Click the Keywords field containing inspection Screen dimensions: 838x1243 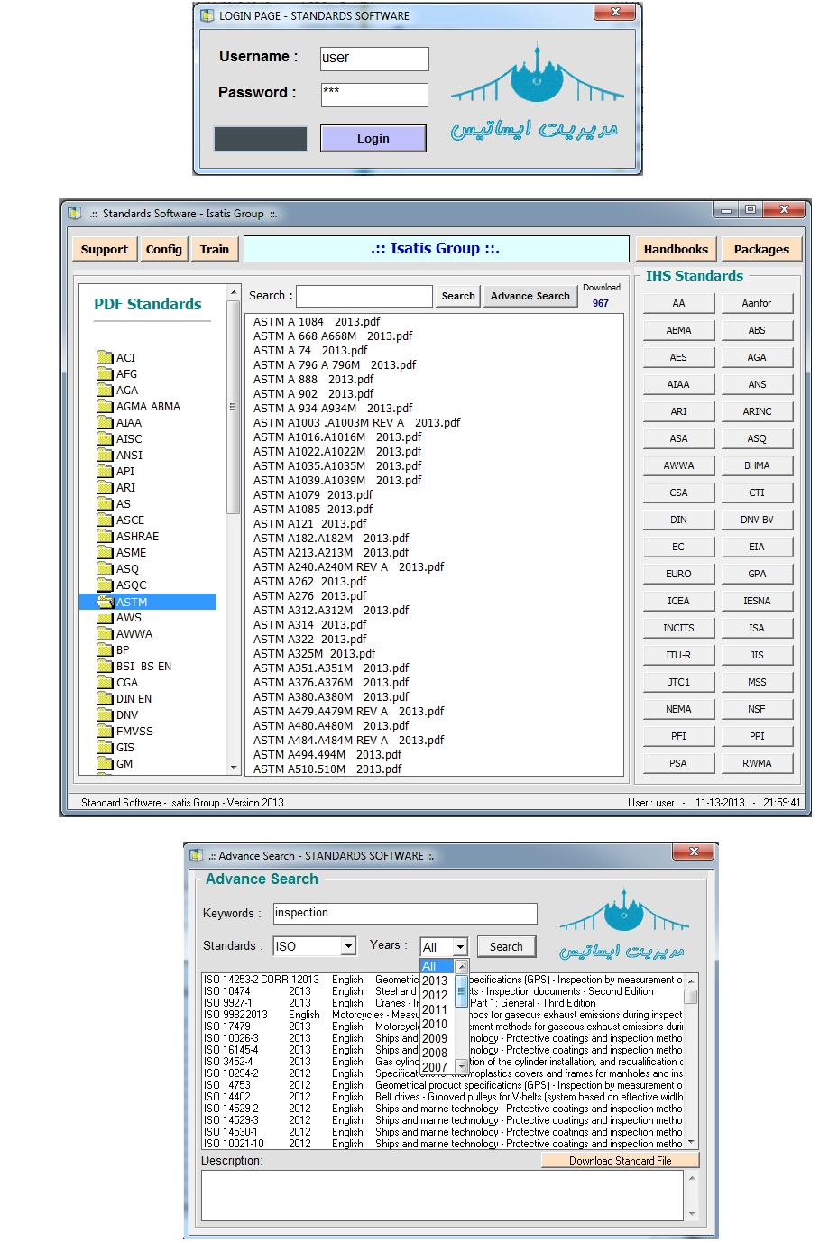click(405, 913)
